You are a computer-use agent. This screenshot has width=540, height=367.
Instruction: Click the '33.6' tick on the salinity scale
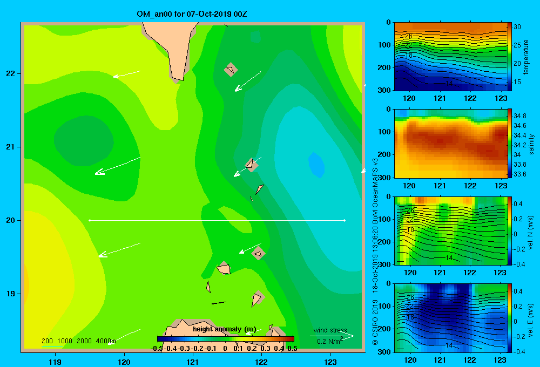point(519,174)
